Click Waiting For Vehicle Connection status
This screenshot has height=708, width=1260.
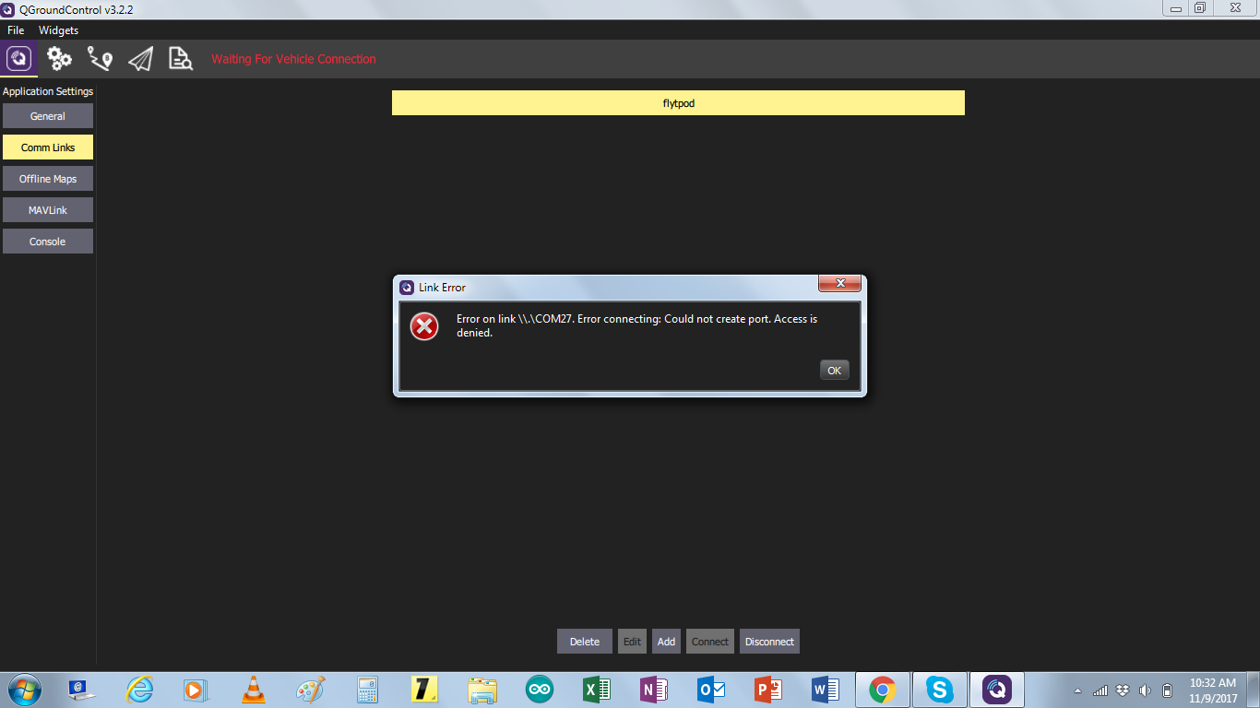tap(293, 59)
